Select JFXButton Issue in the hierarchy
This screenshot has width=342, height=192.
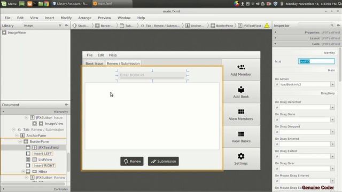[x=47, y=117]
